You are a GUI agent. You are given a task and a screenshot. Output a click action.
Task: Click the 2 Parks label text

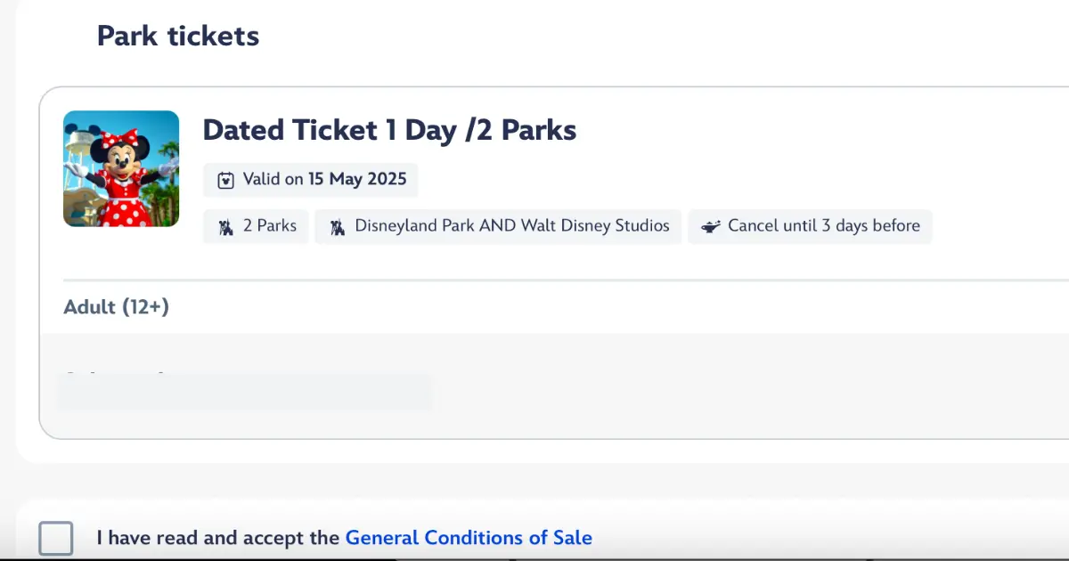(270, 226)
